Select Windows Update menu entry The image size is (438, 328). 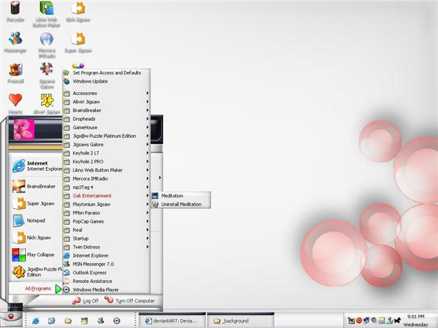pos(107,81)
